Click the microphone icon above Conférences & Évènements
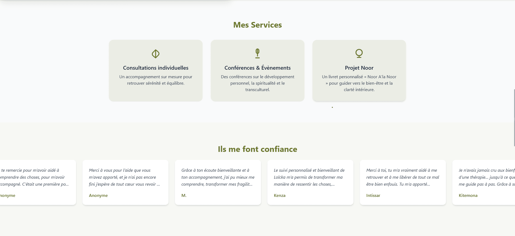Viewport: 515px width, 236px height. [257, 53]
